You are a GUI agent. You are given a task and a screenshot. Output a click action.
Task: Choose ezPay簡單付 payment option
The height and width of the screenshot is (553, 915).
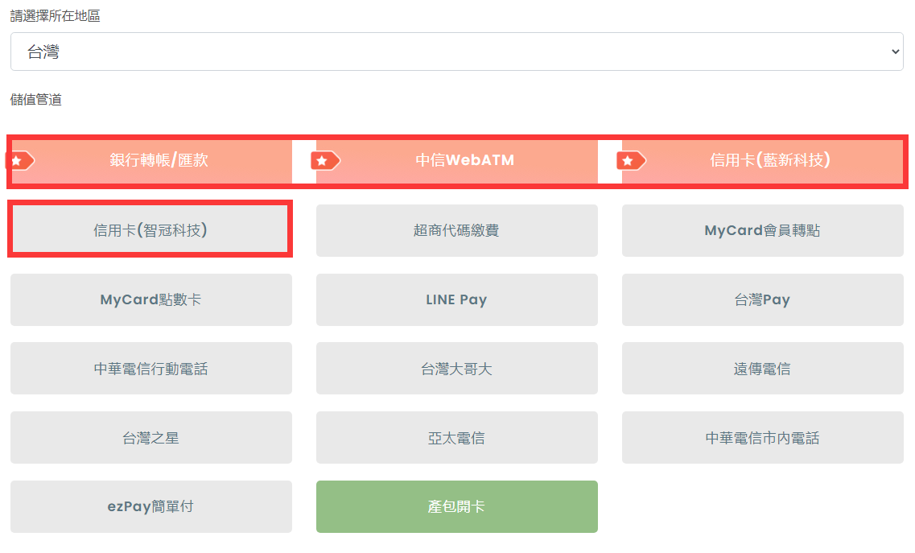(x=151, y=506)
